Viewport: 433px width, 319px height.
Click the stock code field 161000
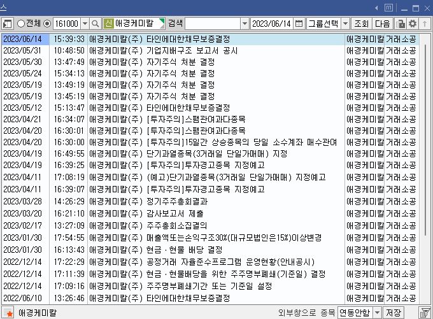pos(67,24)
